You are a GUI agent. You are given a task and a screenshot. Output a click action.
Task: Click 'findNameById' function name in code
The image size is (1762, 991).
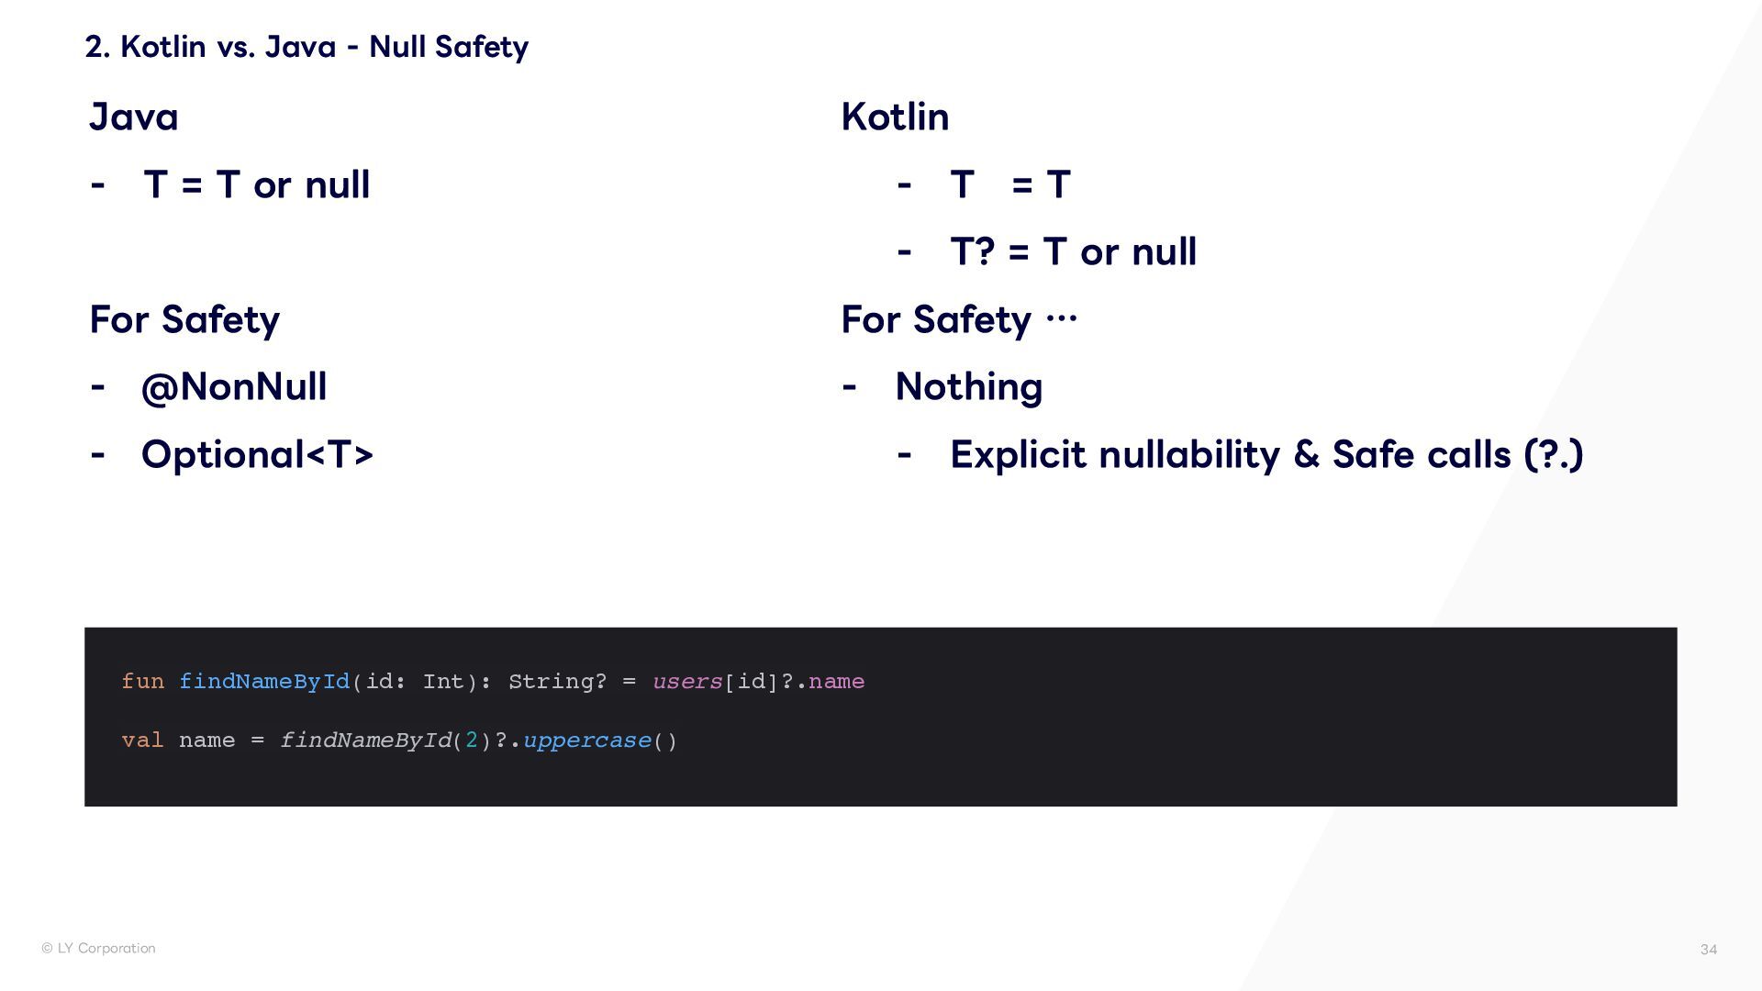click(264, 682)
